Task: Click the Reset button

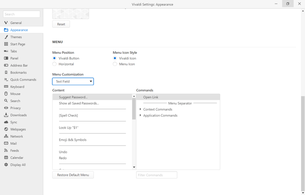Action: point(61,24)
